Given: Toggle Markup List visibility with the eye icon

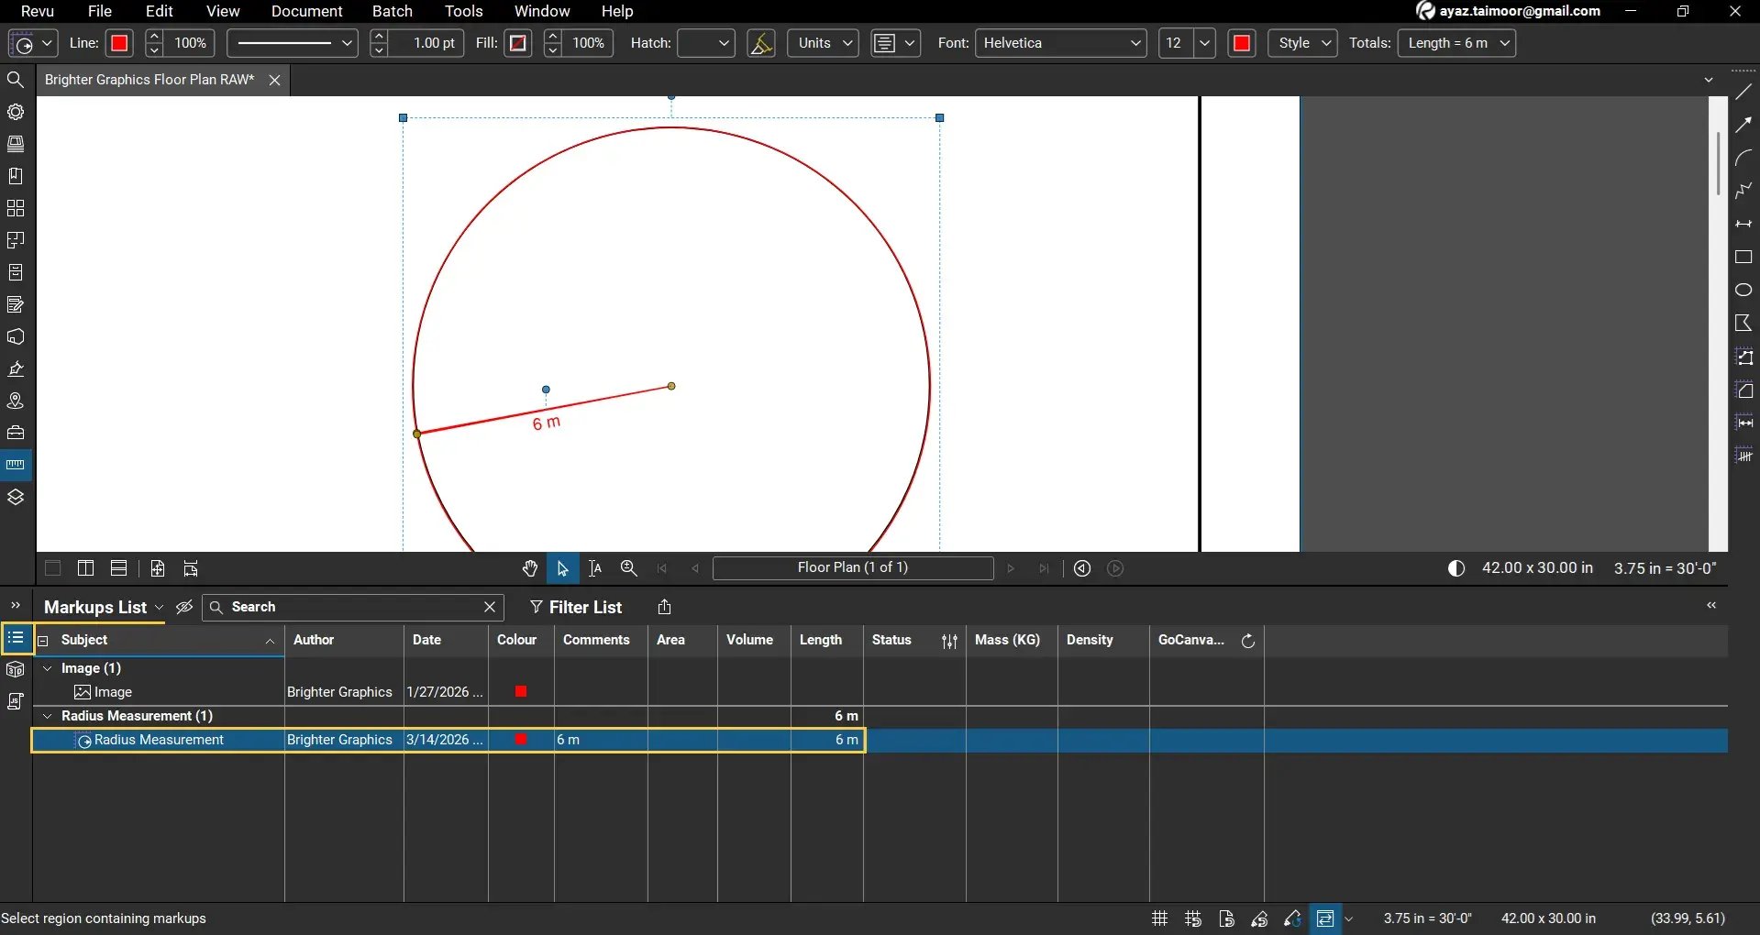Looking at the screenshot, I should coord(184,607).
